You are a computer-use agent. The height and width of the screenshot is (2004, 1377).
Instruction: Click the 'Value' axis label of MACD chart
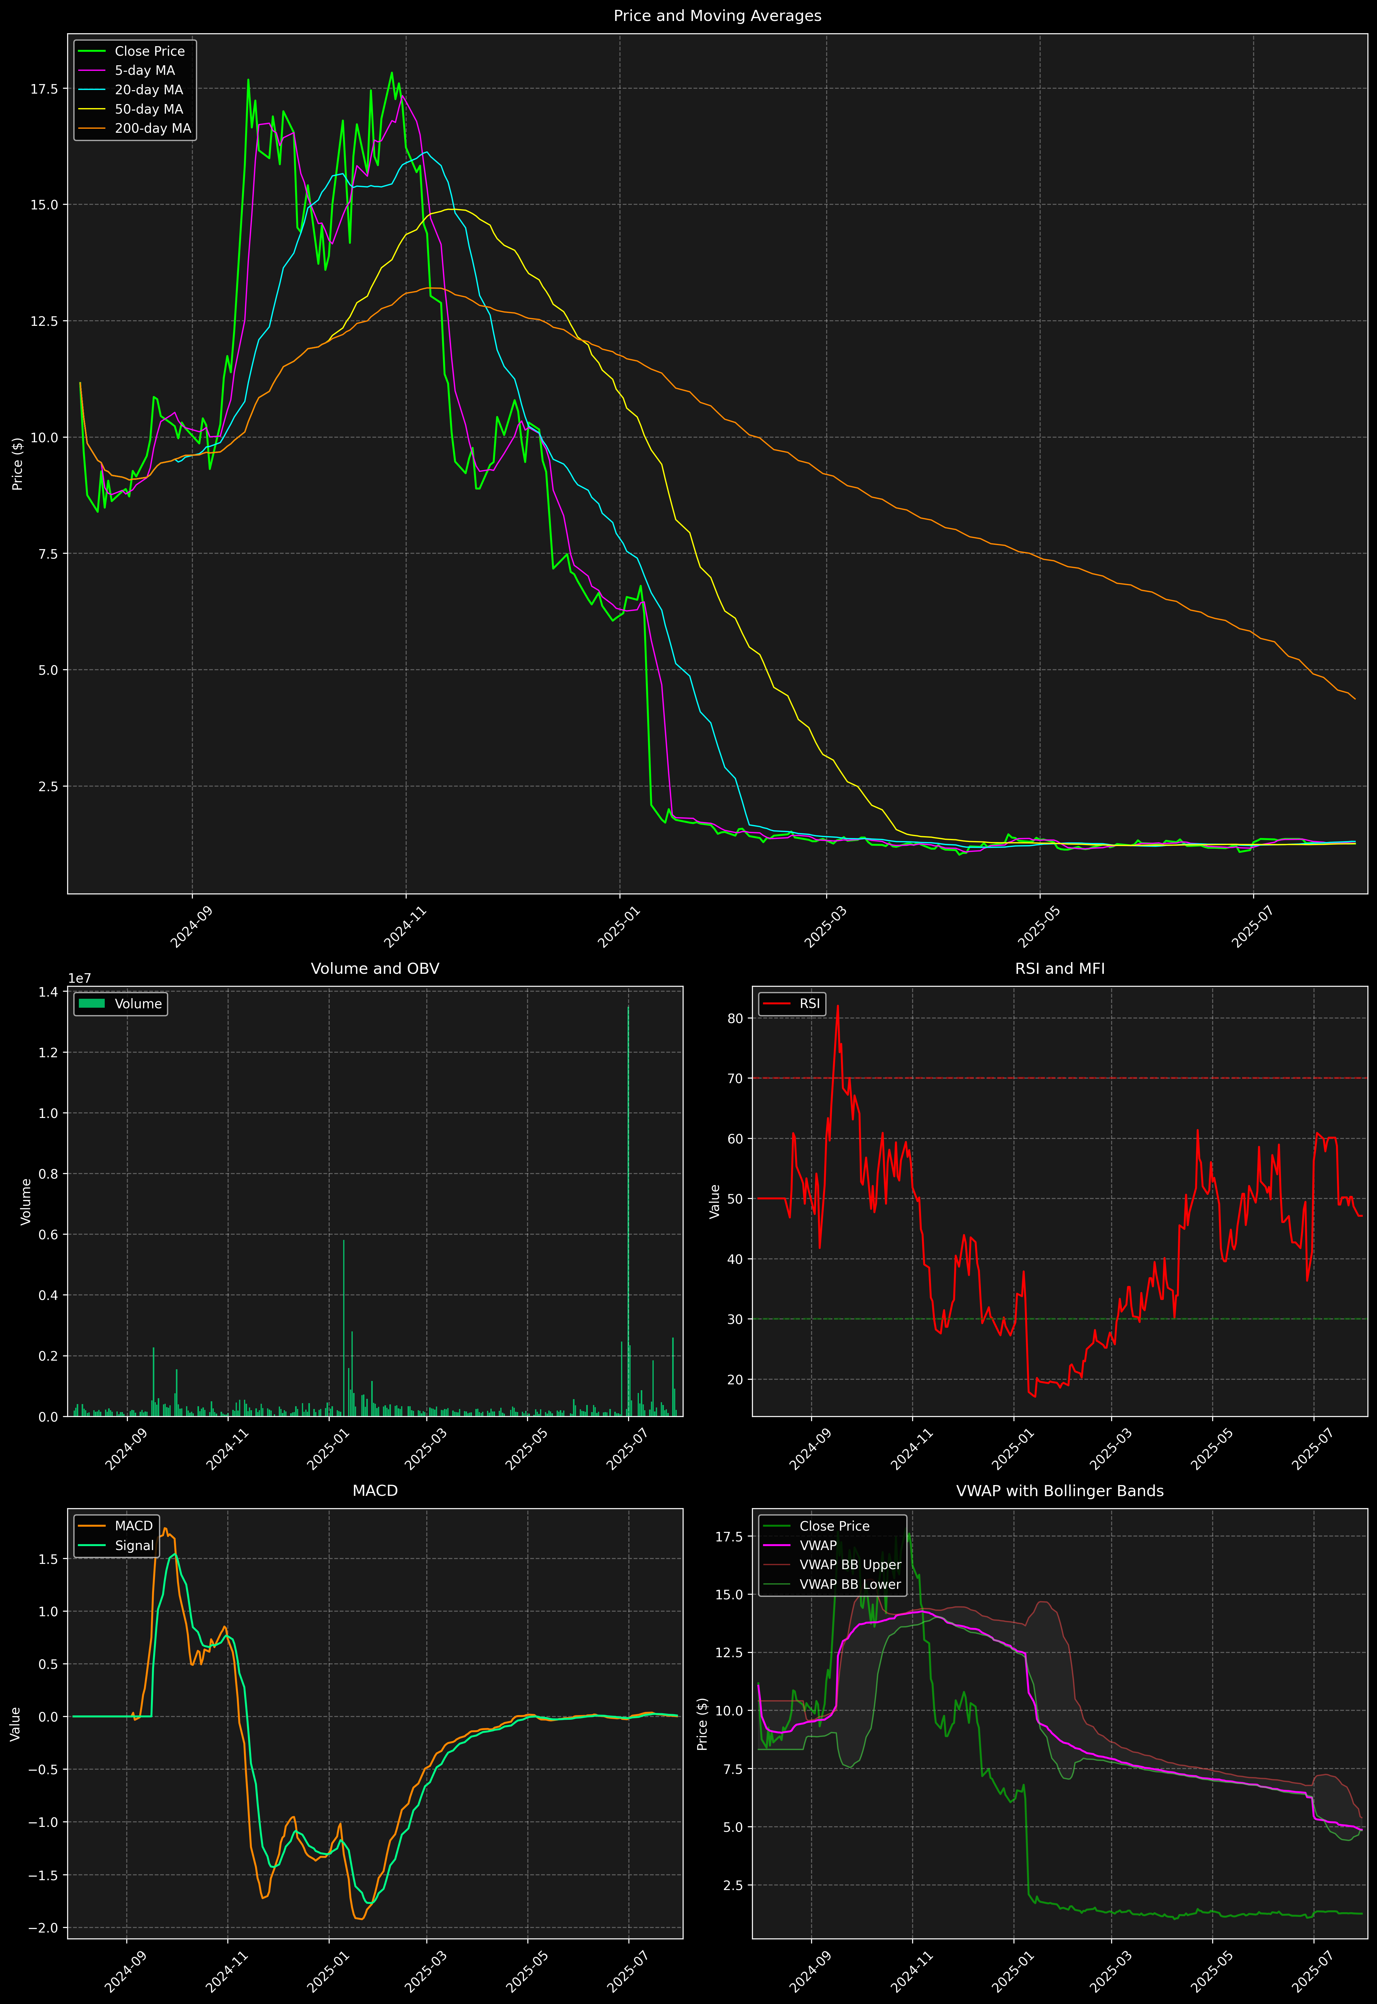click(x=15, y=1724)
